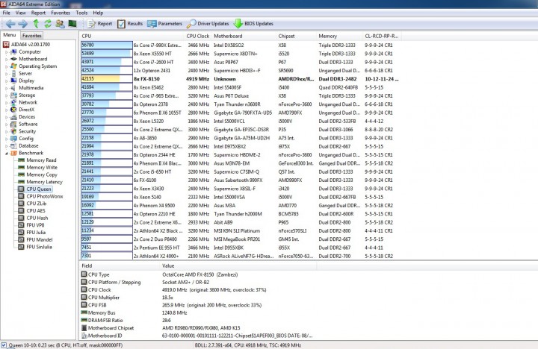538x349 pixels.
Task: Switch to the Menu tab
Action: [x=10, y=35]
